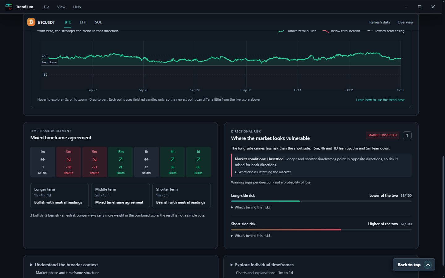Select the 15m bullish arrow tile
The height and width of the screenshot is (278, 445).
121,162
